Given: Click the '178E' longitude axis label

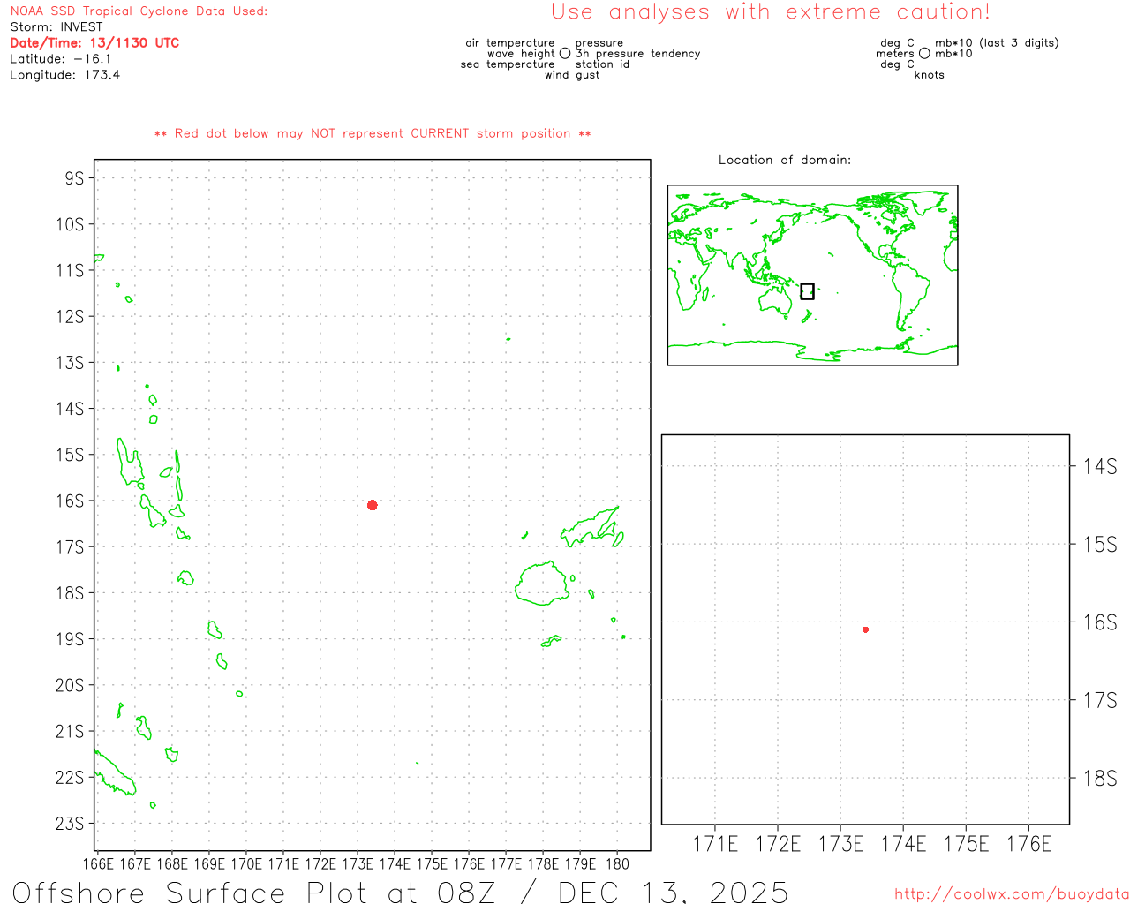Looking at the screenshot, I should (x=543, y=863).
